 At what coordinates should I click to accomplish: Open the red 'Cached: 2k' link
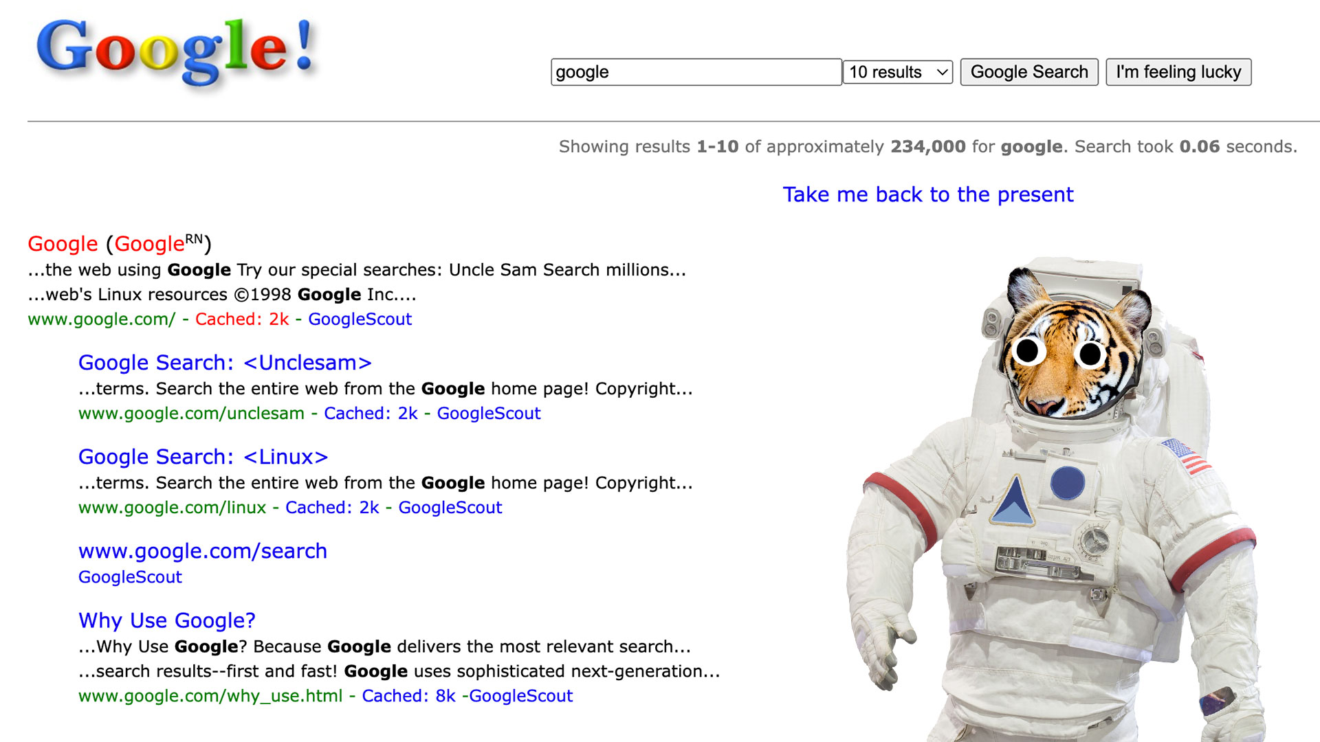242,319
